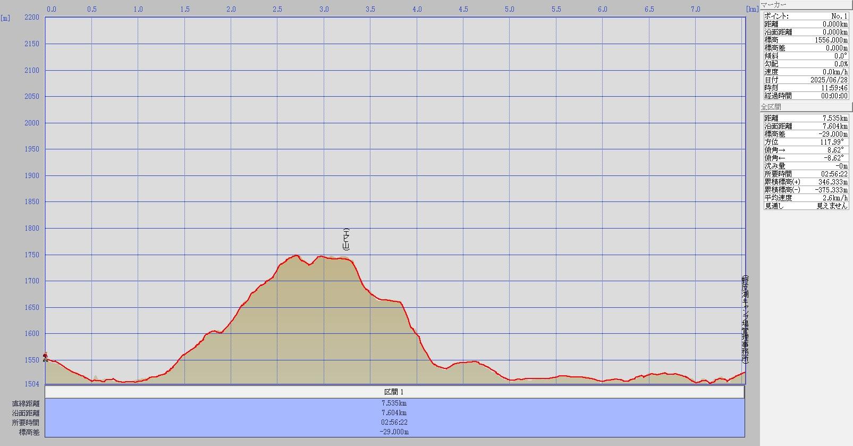
Task: Click the [m] unit label on elevation axis
Action: point(5,18)
